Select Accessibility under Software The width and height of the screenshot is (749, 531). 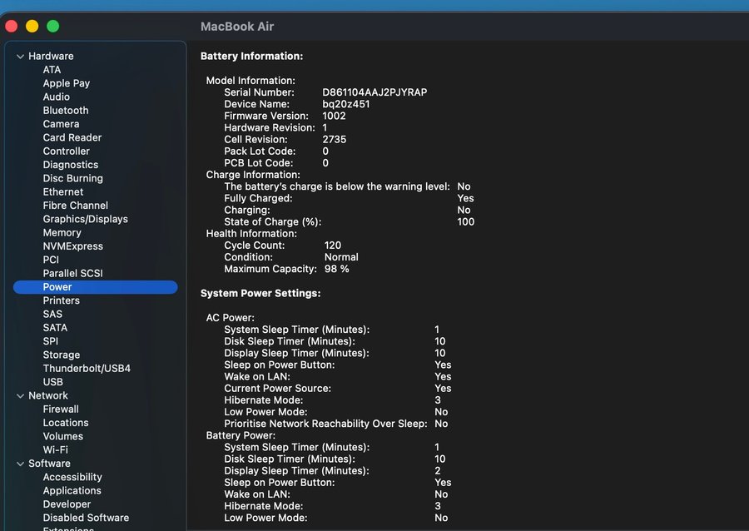click(x=72, y=478)
